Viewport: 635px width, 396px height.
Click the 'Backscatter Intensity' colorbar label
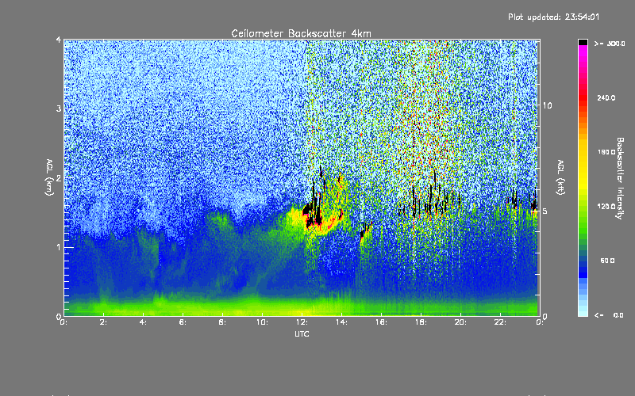pyautogui.click(x=620, y=178)
